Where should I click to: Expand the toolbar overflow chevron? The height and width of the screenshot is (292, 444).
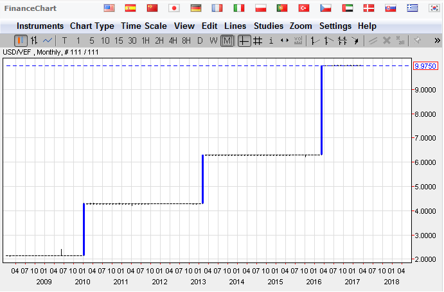[437, 40]
